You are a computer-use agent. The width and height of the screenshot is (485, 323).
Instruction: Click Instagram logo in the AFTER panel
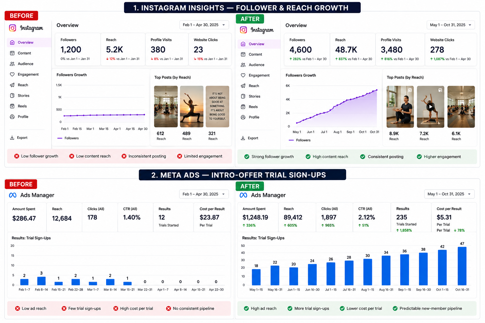[x=243, y=30]
